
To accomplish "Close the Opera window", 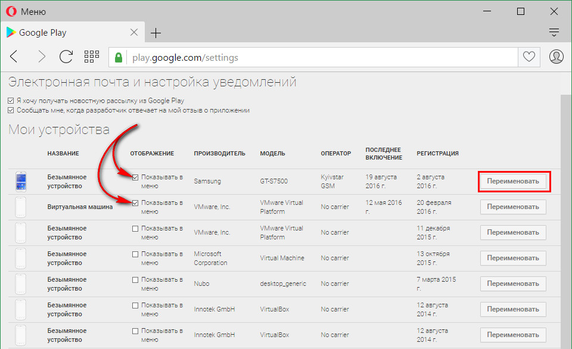I will (x=554, y=11).
